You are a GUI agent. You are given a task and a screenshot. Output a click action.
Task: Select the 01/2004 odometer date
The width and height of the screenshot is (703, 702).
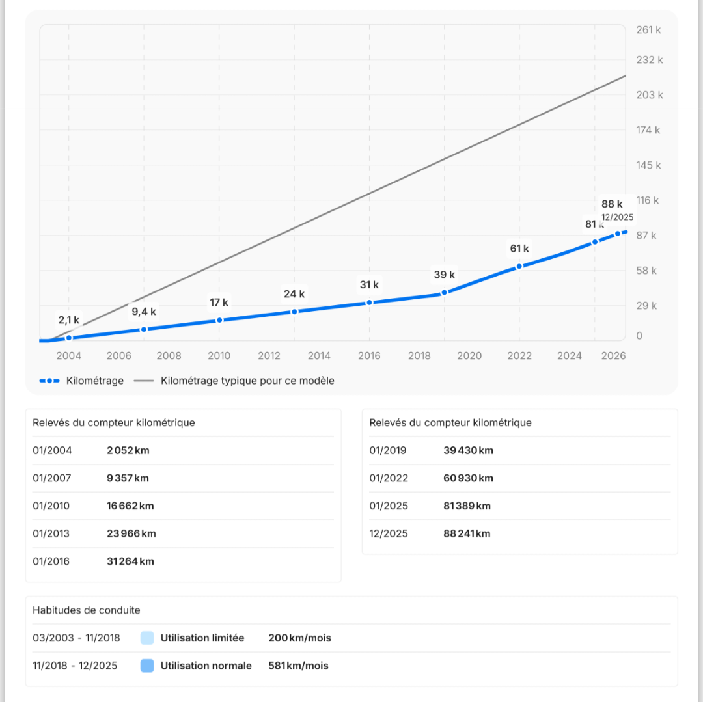pyautogui.click(x=53, y=450)
